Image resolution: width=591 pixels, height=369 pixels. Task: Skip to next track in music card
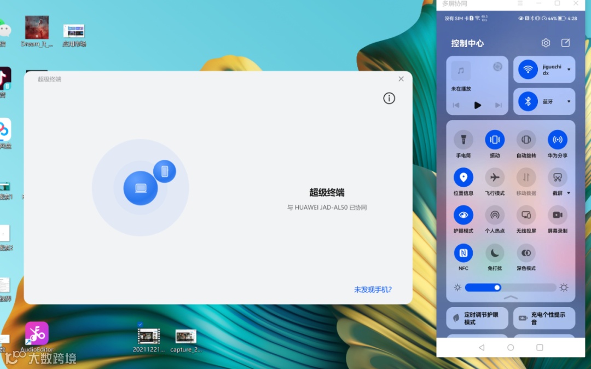pyautogui.click(x=499, y=105)
